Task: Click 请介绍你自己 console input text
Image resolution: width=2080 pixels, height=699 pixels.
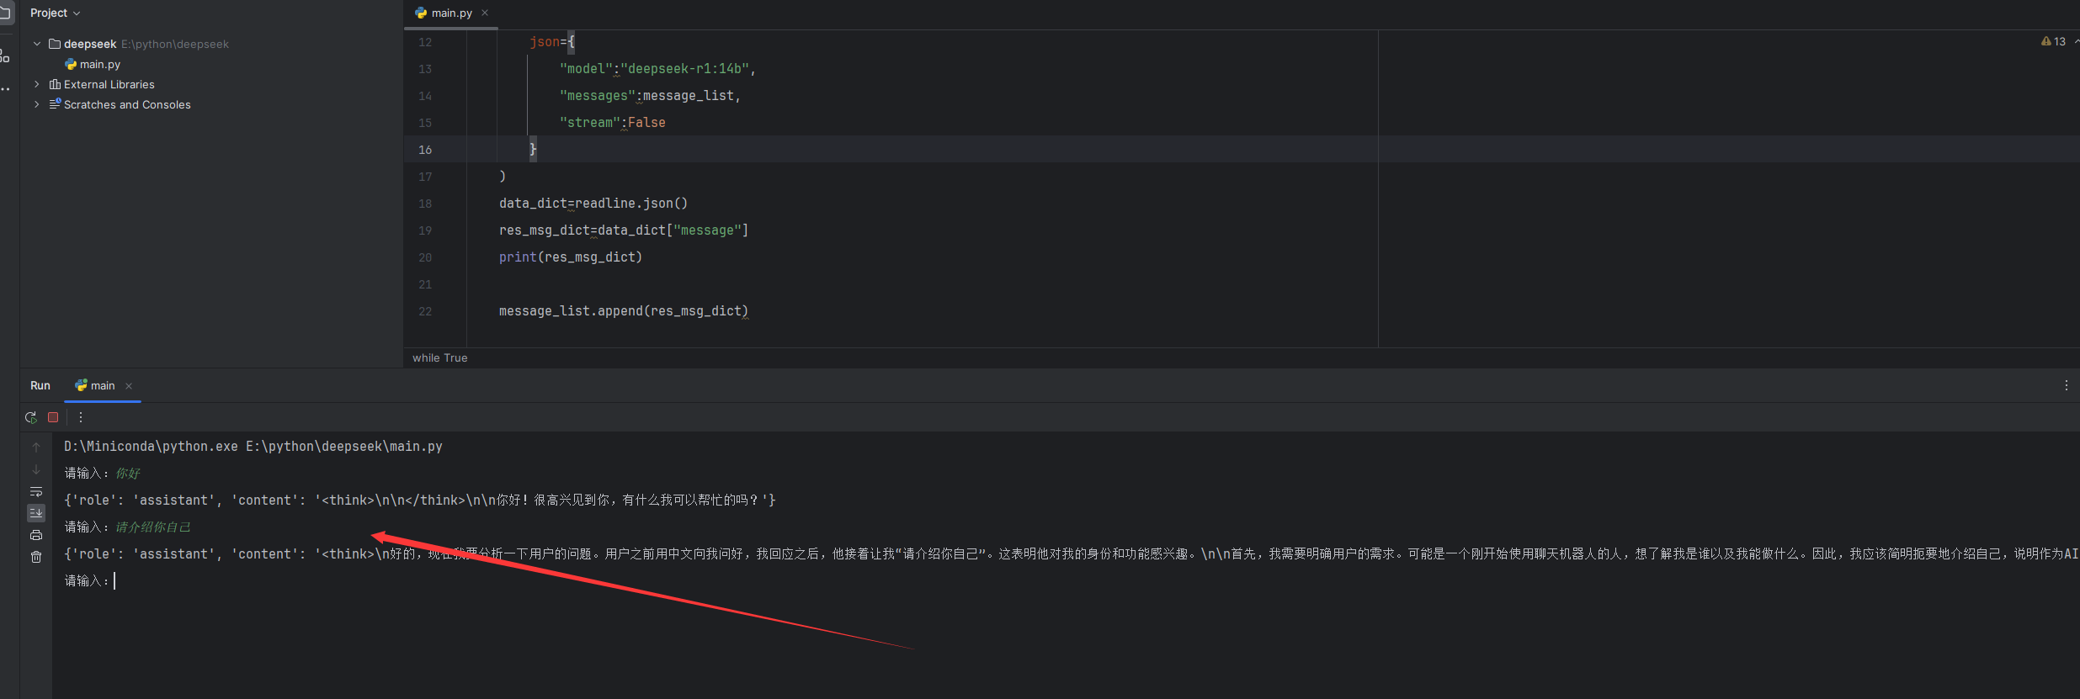Action: coord(153,527)
